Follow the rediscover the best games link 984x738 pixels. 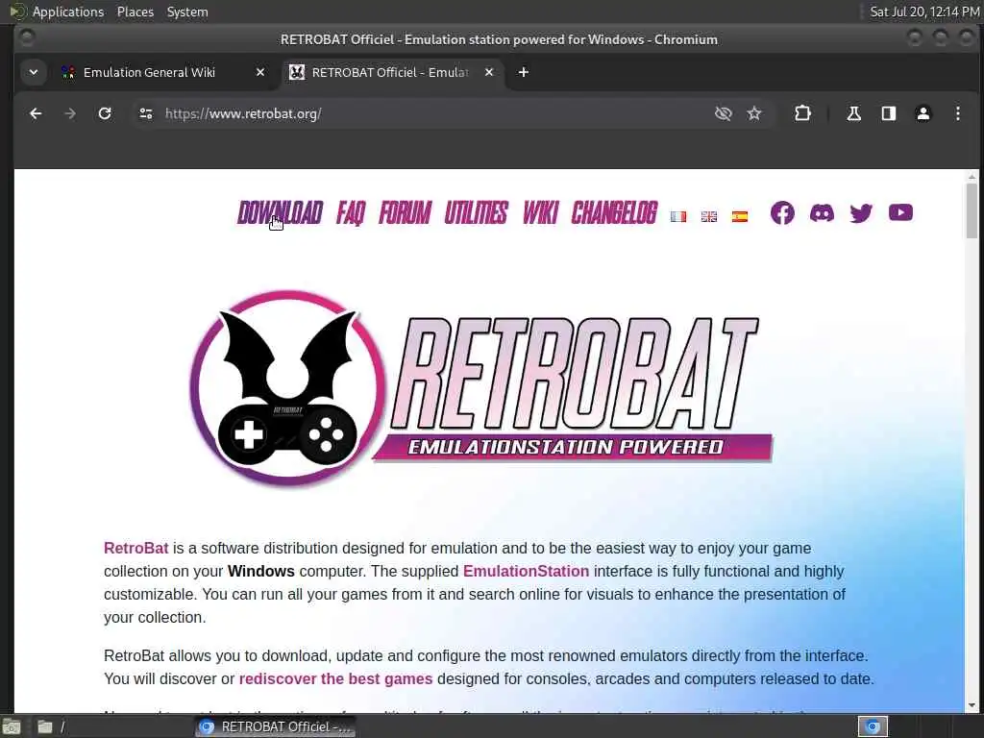335,679
